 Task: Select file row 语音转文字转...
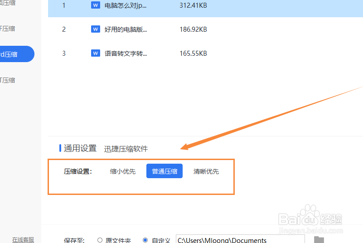(205, 53)
